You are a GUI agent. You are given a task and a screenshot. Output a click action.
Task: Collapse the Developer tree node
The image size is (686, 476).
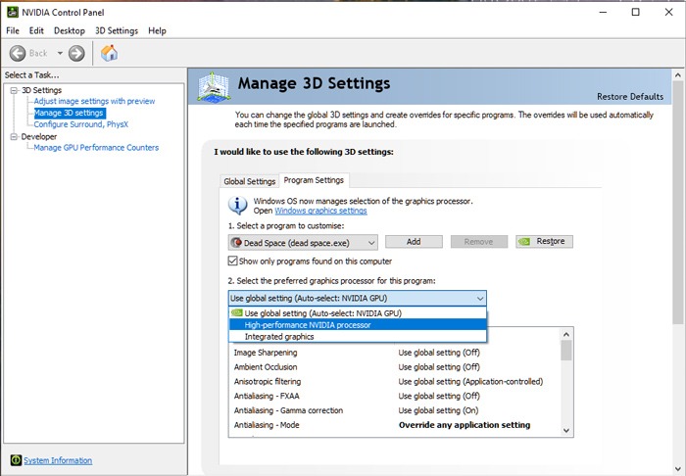pyautogui.click(x=14, y=136)
